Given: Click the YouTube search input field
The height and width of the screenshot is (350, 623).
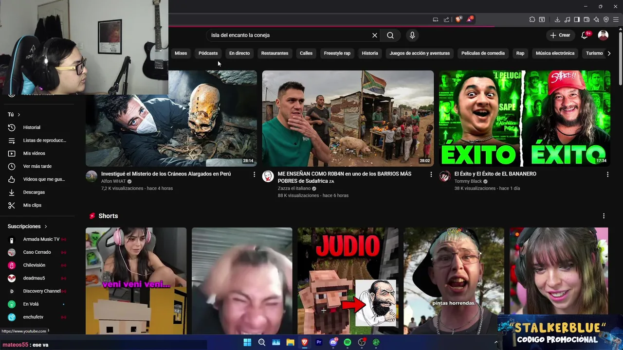Looking at the screenshot, I should (290, 35).
